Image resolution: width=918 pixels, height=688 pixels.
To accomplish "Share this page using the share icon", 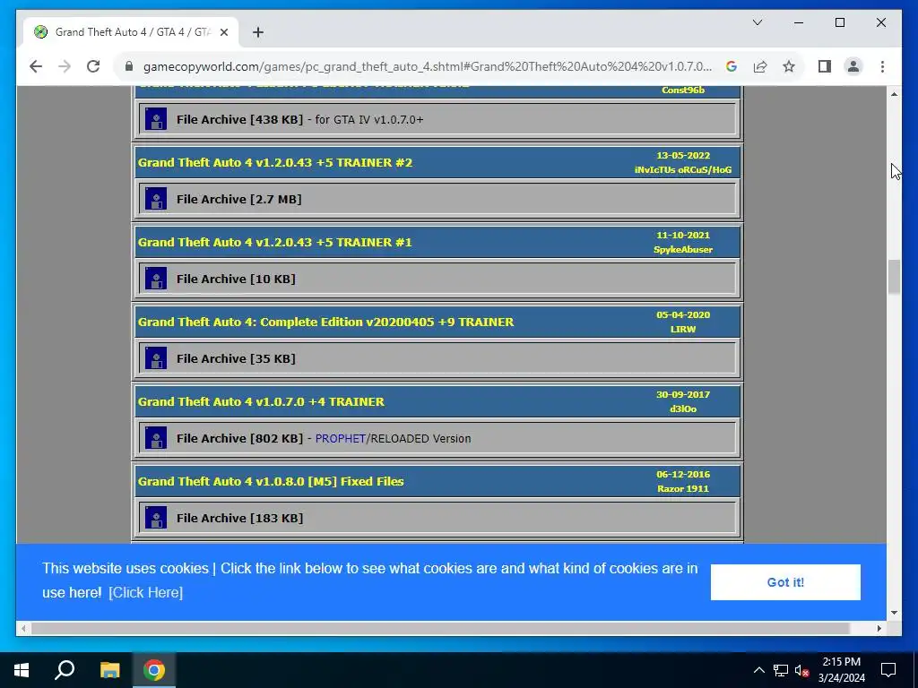I will pos(760,66).
